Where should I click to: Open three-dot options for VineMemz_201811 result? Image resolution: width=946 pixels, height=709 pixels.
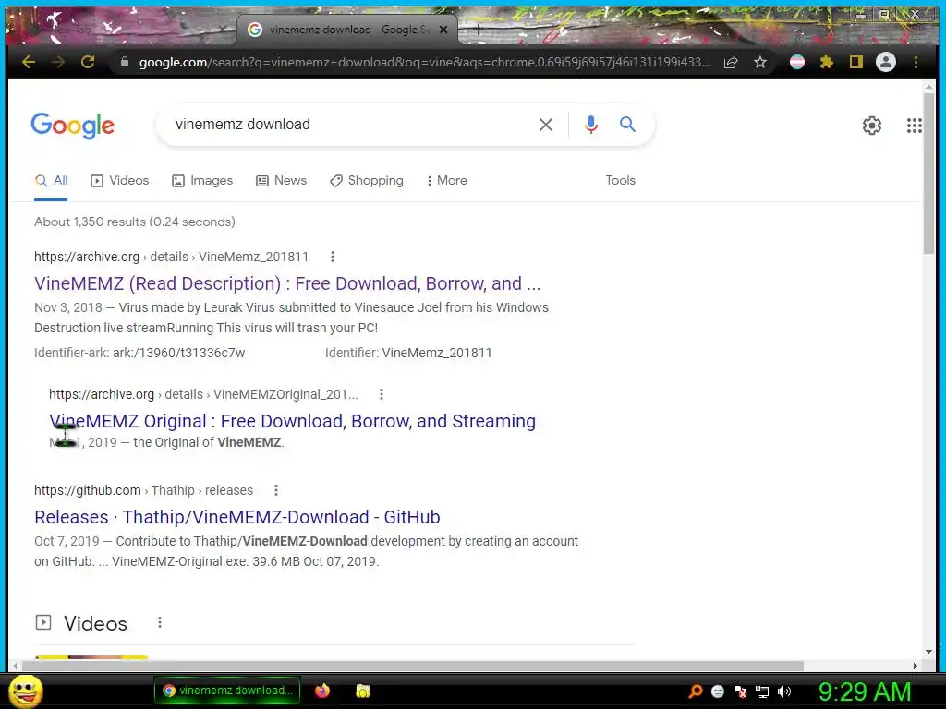click(x=332, y=257)
